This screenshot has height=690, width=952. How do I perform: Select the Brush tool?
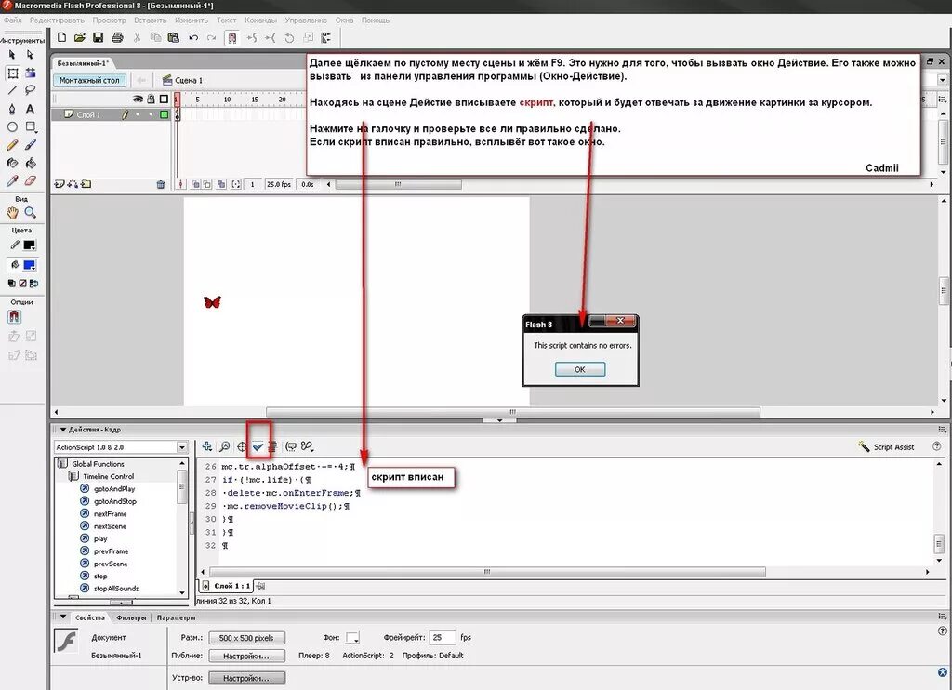30,145
